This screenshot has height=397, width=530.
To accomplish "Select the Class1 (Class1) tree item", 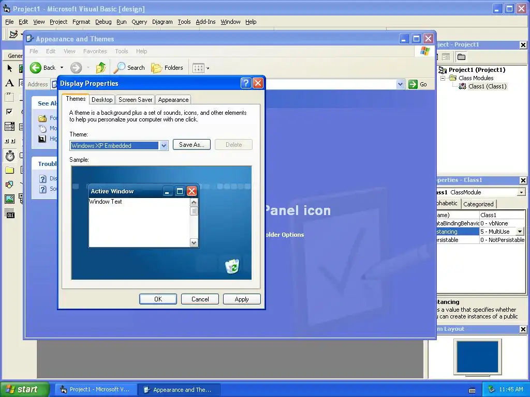I will 487,86.
